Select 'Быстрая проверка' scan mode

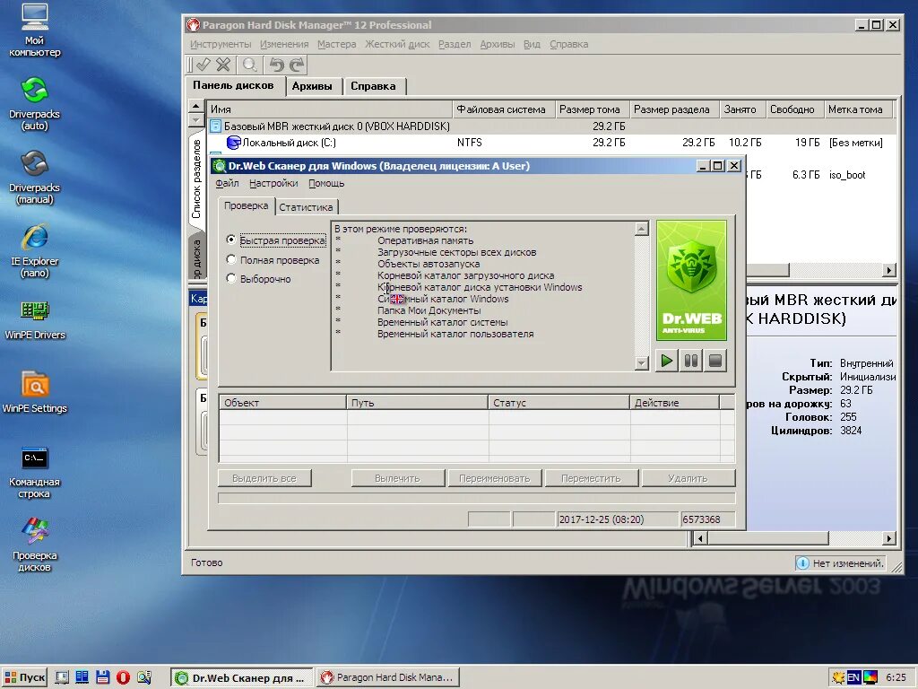[276, 240]
